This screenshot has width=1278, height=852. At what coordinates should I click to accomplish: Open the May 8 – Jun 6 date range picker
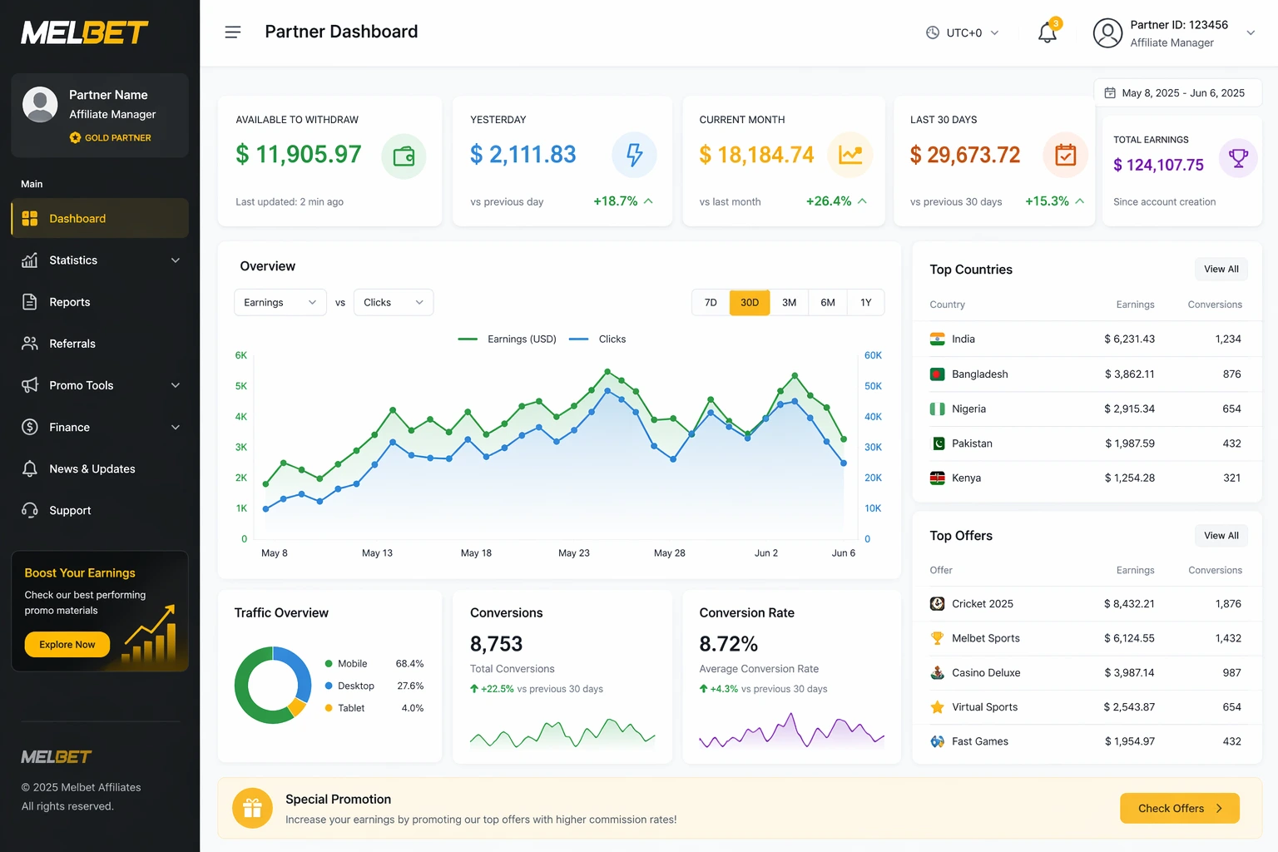coord(1177,93)
